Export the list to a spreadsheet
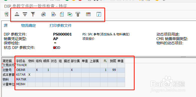This screenshot has height=97, width=196. pos(54,14)
